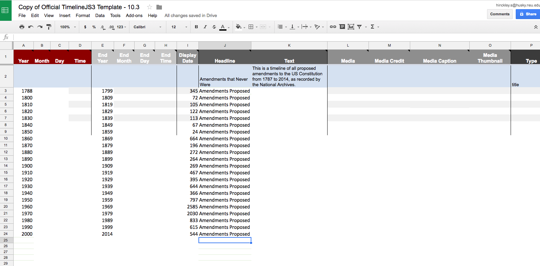
Task: Click the Insert chart icon
Action: (351, 27)
